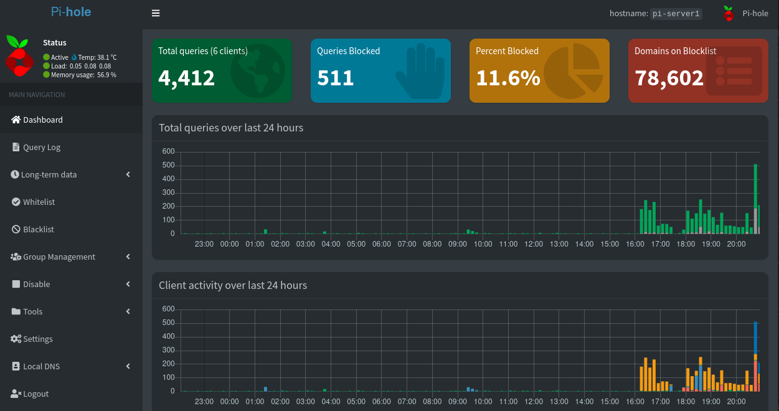Viewport: 779px width, 411px height.
Task: Click the Local DNS address book icon
Action: pyautogui.click(x=16, y=366)
